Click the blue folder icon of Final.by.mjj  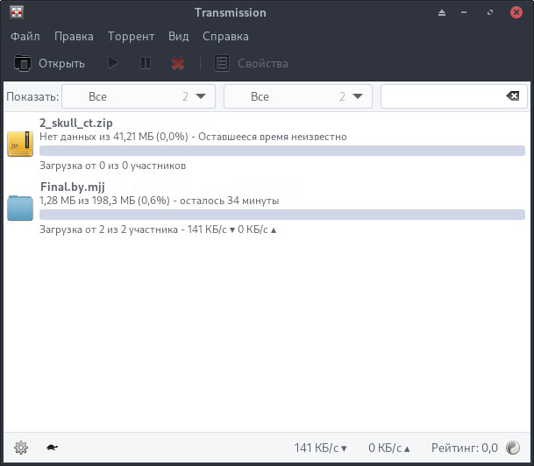(x=20, y=208)
